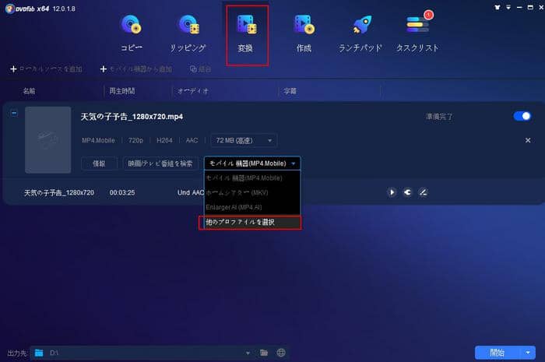Click the Und AAC audio entry
The height and width of the screenshot is (362, 545).
tap(191, 192)
